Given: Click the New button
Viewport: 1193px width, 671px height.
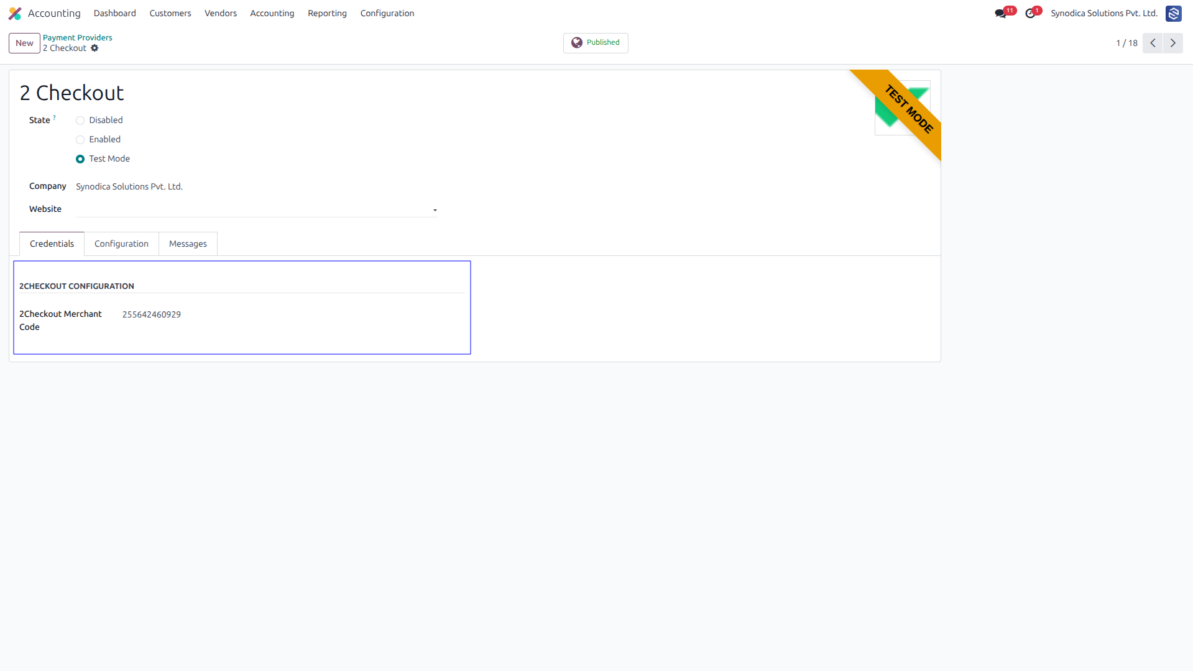Looking at the screenshot, I should tap(24, 43).
